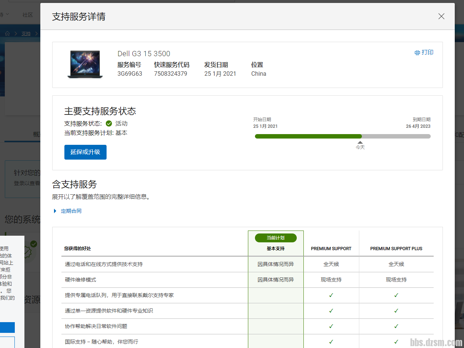The width and height of the screenshot is (464, 348).
Task: Open the 社区 menu item
Action: 28,15
